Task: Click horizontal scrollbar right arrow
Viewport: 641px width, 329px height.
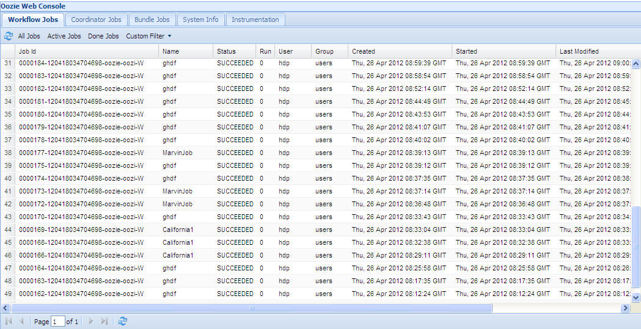Action: (x=625, y=308)
